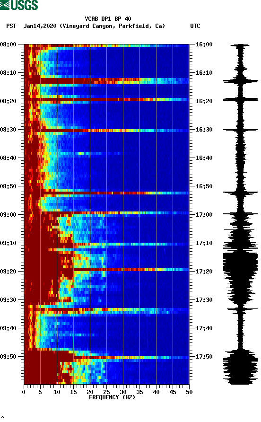The width and height of the screenshot is (261, 422).
Task: Click the 5 Hz frequency axis label
Action: [40, 392]
